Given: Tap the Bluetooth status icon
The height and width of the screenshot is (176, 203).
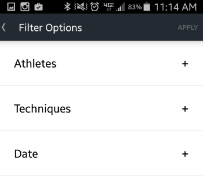Looking at the screenshot, I should (x=67, y=7).
